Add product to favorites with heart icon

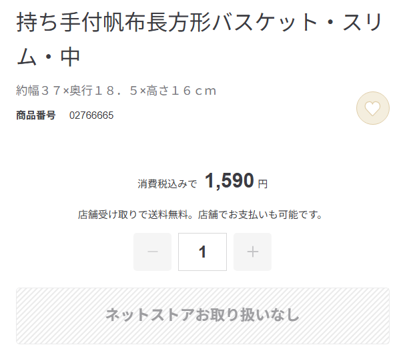pyautogui.click(x=373, y=108)
